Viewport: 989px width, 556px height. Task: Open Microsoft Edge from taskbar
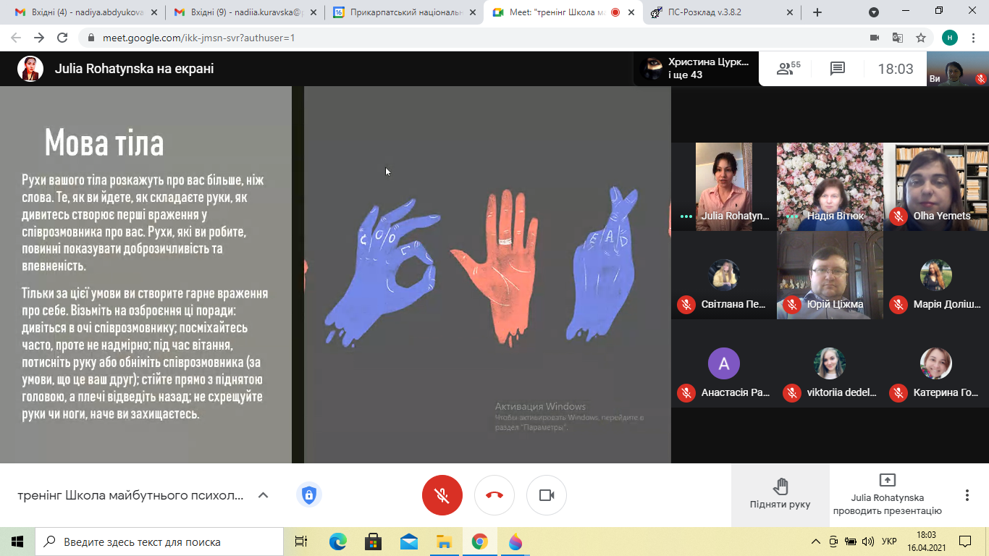pyautogui.click(x=338, y=542)
